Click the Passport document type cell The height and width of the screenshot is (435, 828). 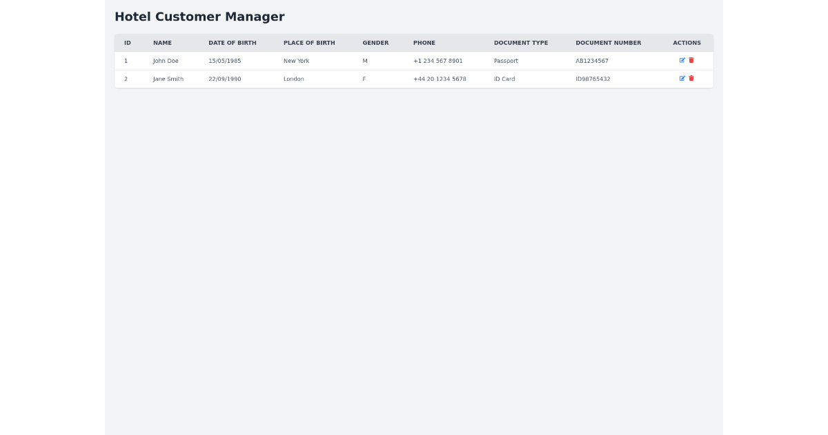point(506,60)
